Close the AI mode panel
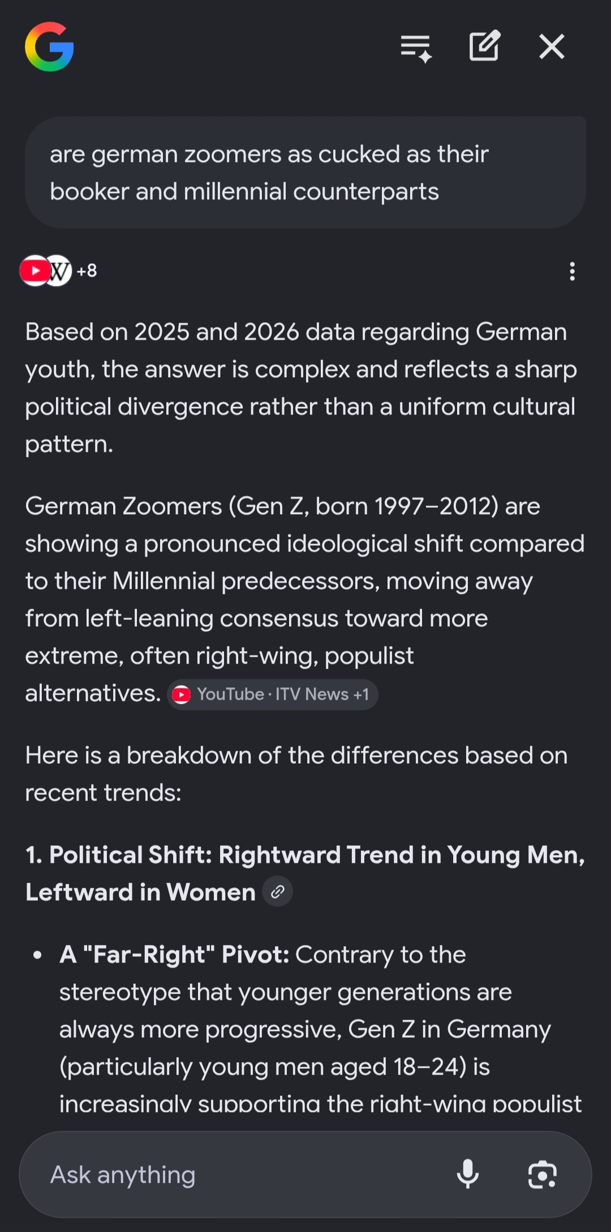 552,46
